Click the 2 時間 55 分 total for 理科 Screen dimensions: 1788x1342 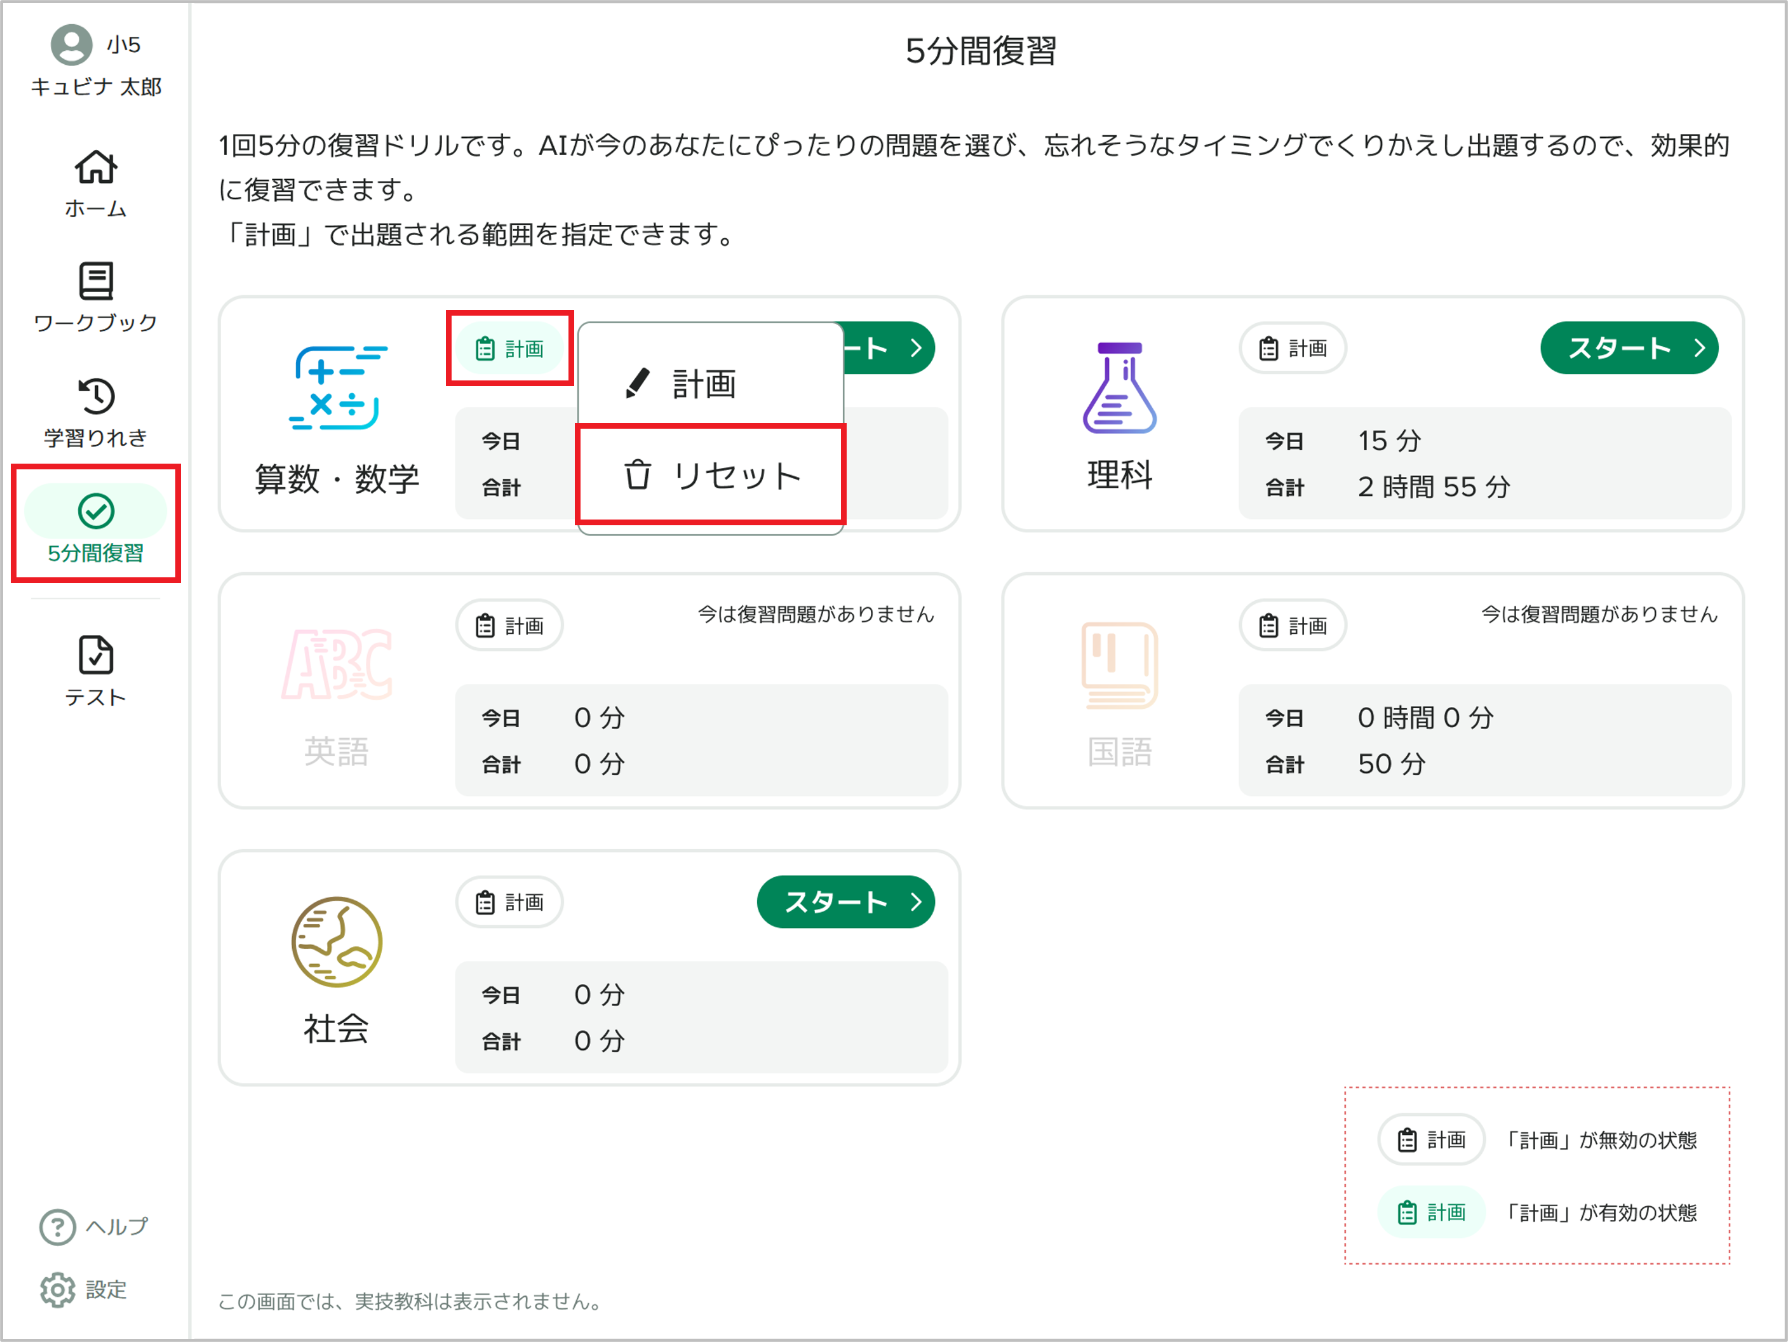coord(1433,486)
